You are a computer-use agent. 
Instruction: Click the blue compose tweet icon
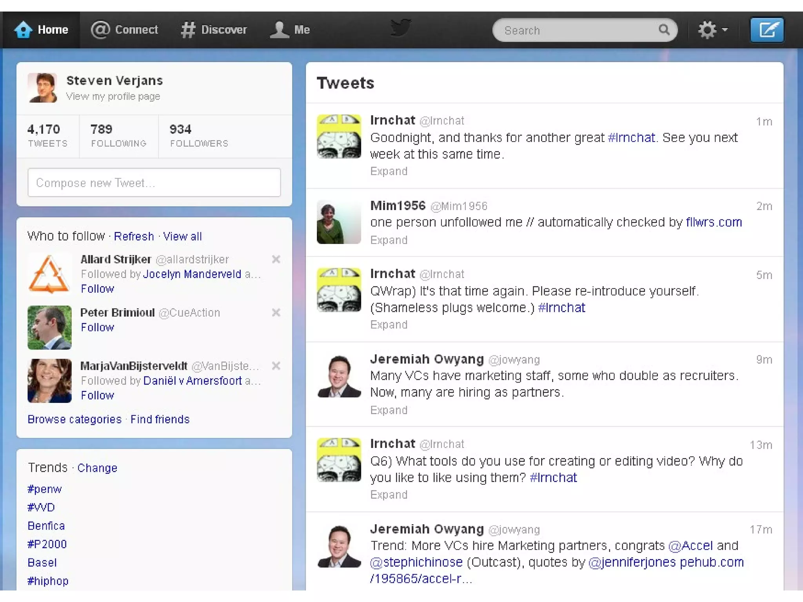pyautogui.click(x=767, y=30)
